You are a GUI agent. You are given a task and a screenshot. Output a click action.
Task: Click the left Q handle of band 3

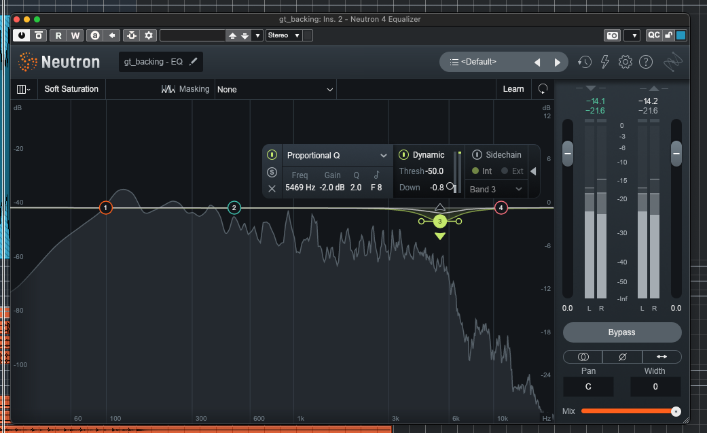click(421, 221)
